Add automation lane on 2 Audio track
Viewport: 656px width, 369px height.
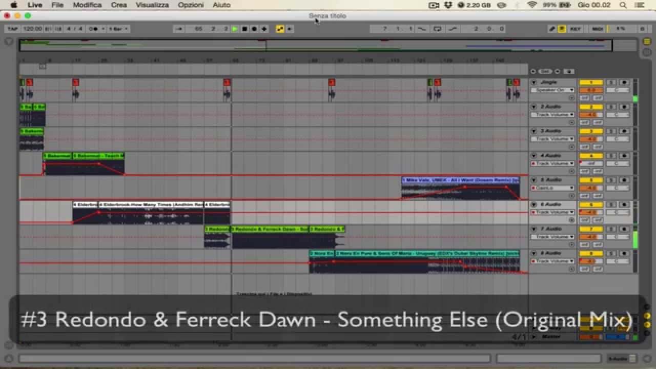pyautogui.click(x=571, y=122)
